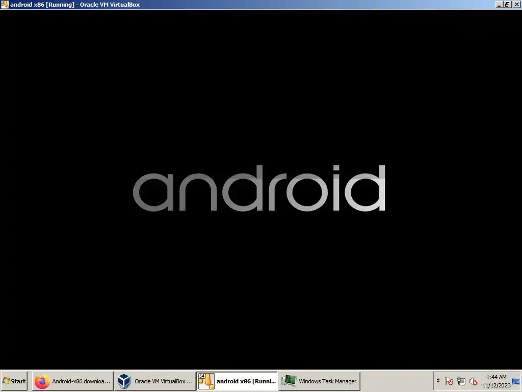The height and width of the screenshot is (392, 522).
Task: Open the muted volume speaker tray icon
Action: (x=473, y=381)
